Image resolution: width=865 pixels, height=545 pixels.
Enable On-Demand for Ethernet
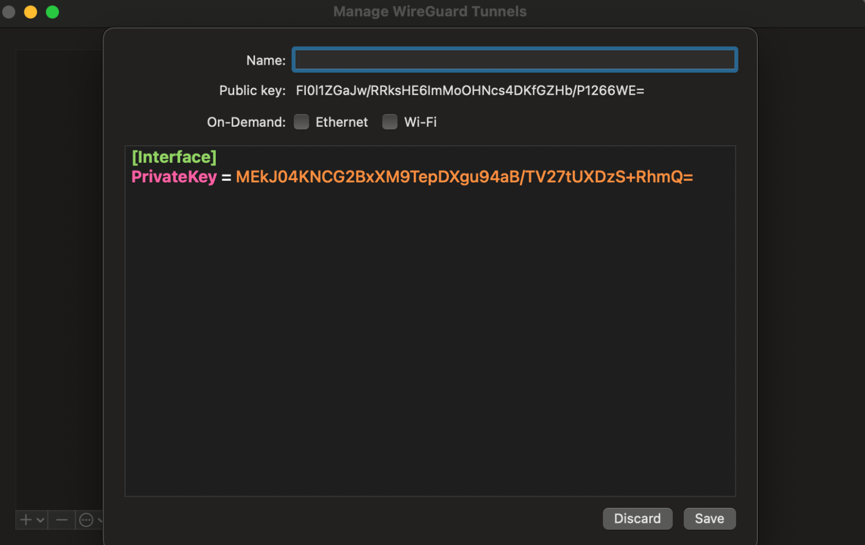[301, 122]
